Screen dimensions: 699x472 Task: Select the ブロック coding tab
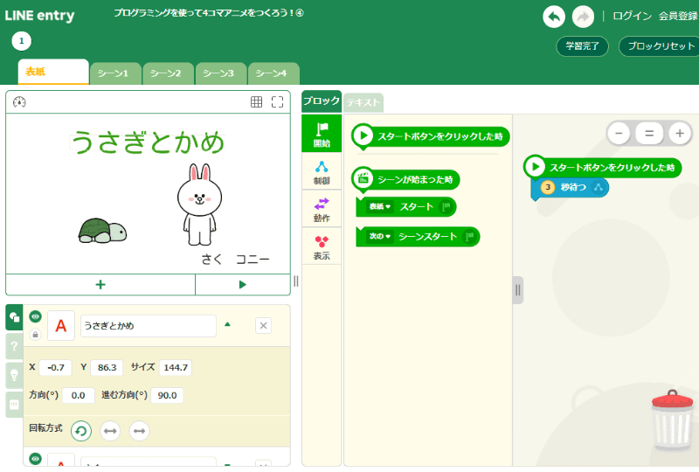(322, 101)
